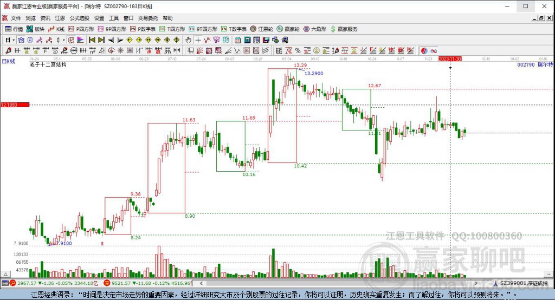555x300 pixels.
Task: Select the circled crosshair cycle tool
Action: [x=111, y=50]
